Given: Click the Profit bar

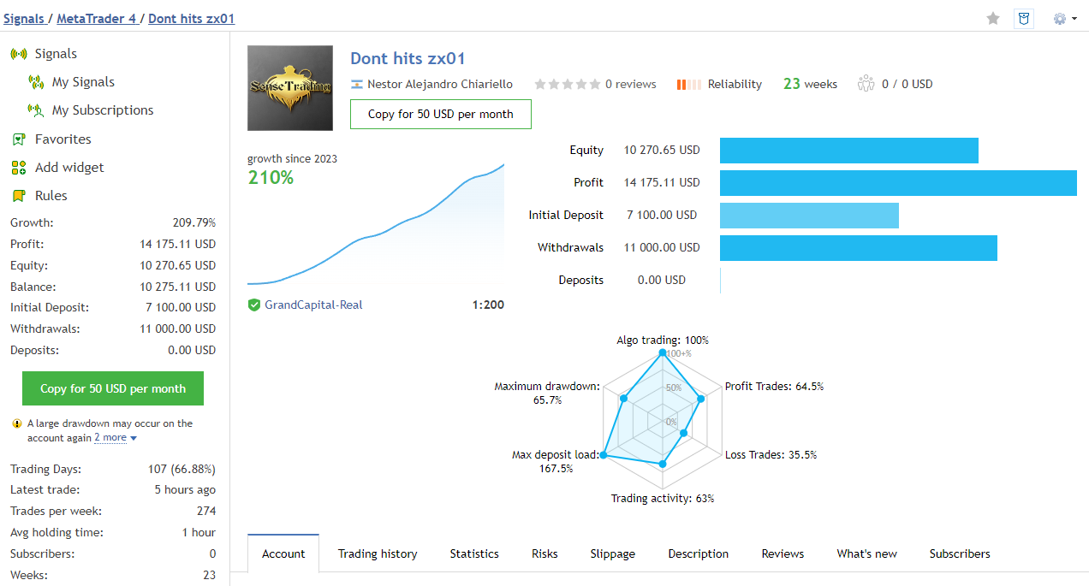Looking at the screenshot, I should (x=898, y=182).
